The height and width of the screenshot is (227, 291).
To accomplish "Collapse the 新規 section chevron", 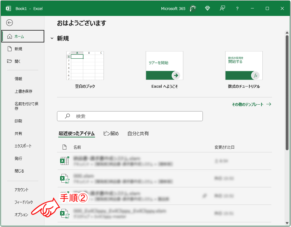I will pos(52,38).
